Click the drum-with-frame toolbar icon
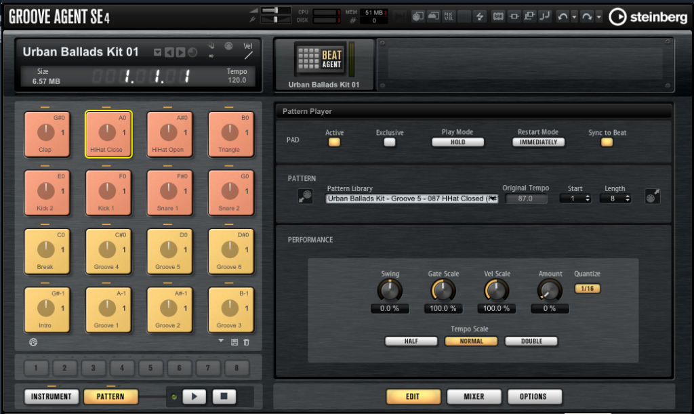This screenshot has width=694, height=414. click(x=417, y=16)
